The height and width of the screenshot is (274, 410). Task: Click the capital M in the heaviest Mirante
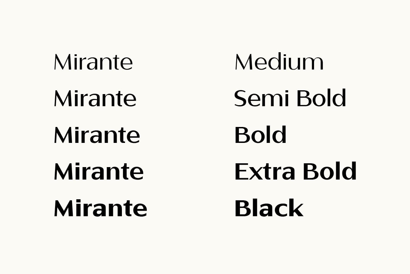click(x=65, y=208)
